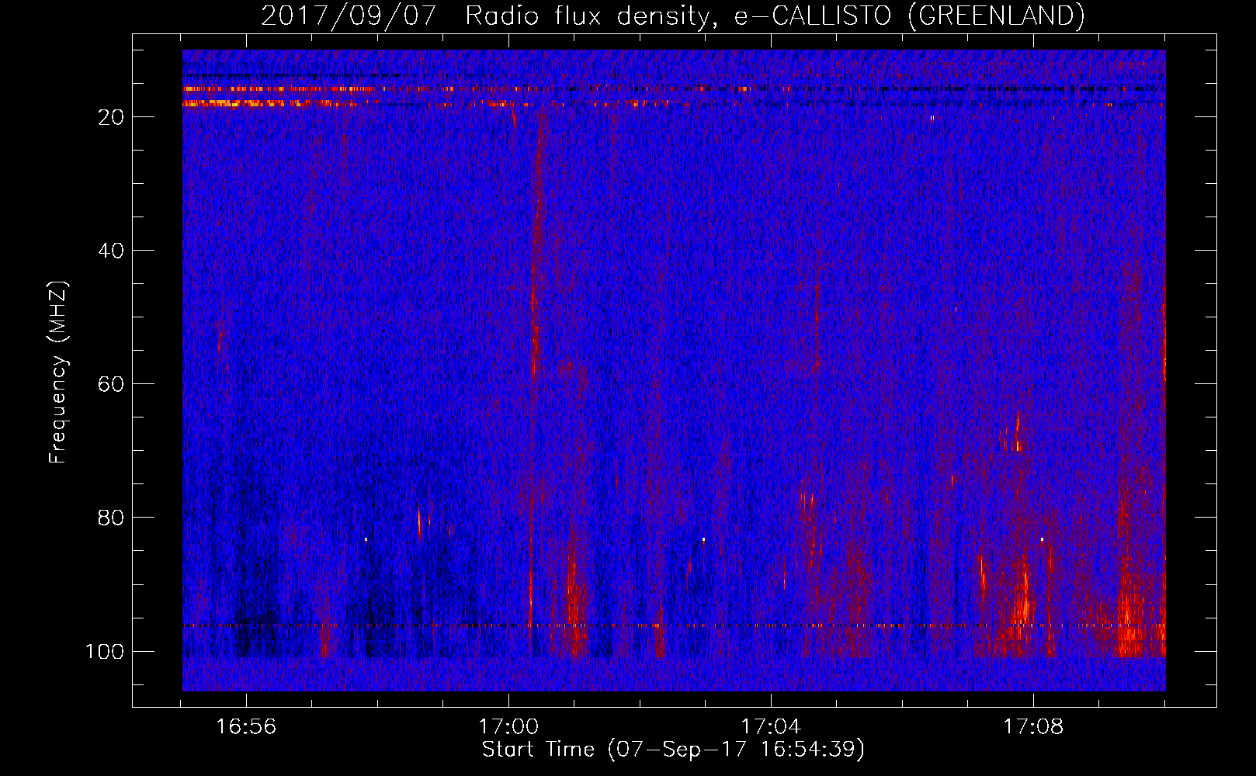Viewport: 1256px width, 776px height.
Task: Click the 17:08 time tick label
Action: [1033, 726]
